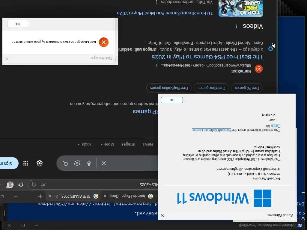This screenshot has height=230, width=307.
Task: Open three-dot menu beside YouTube undercoverdudes
Action: click(x=156, y=2)
